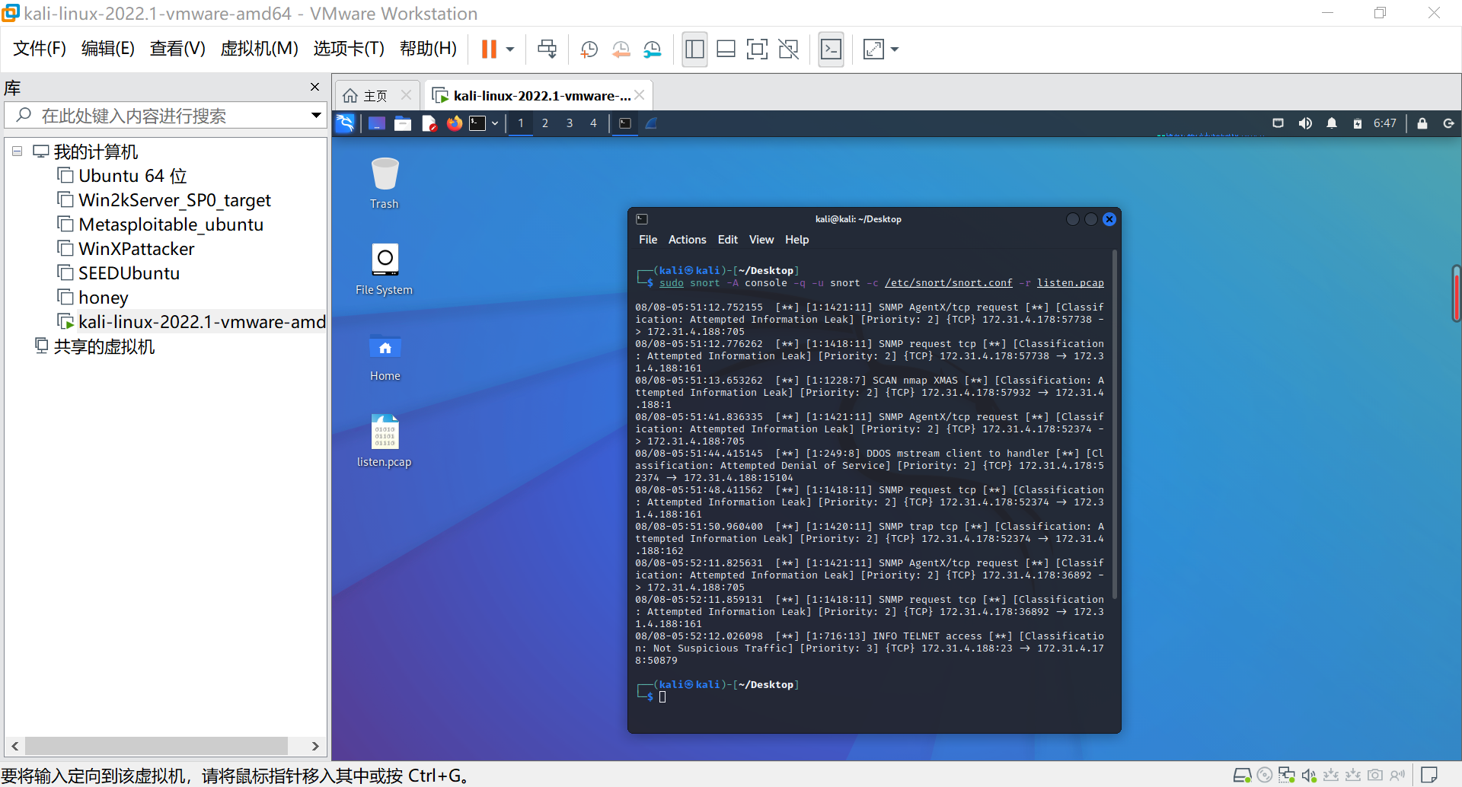The height and width of the screenshot is (787, 1462).
Task: Click the terminal window button in Kali taskbar
Action: point(625,123)
